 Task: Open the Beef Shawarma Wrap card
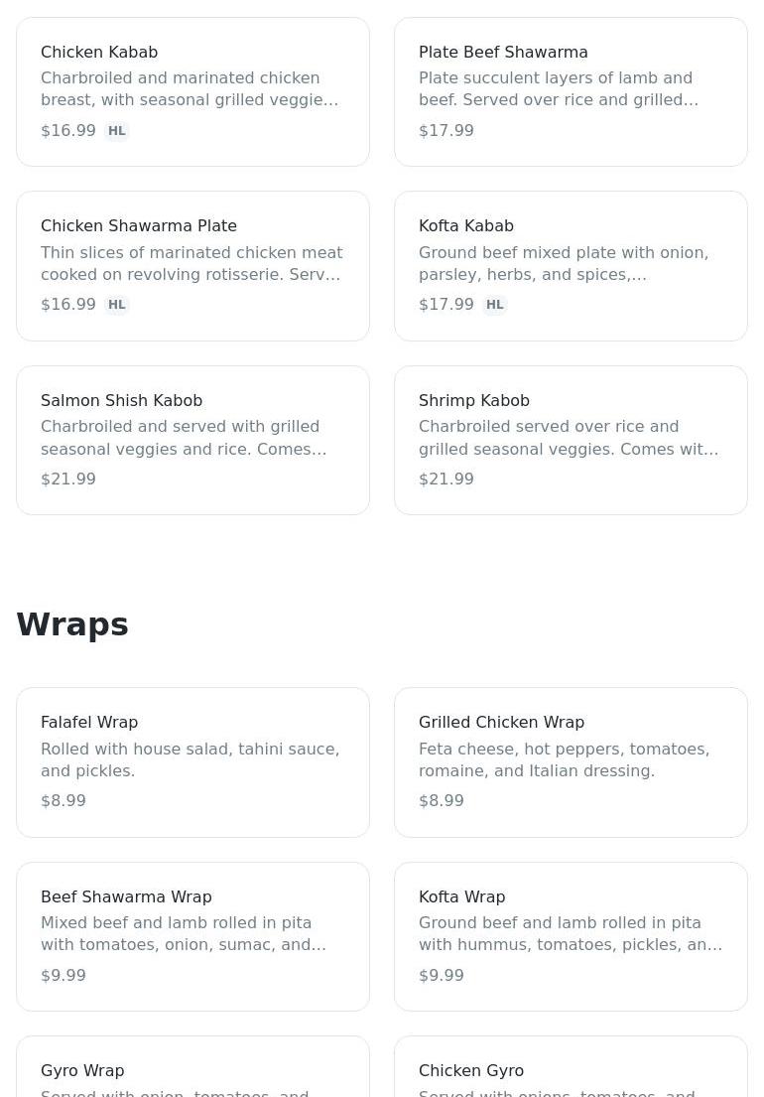(192, 936)
